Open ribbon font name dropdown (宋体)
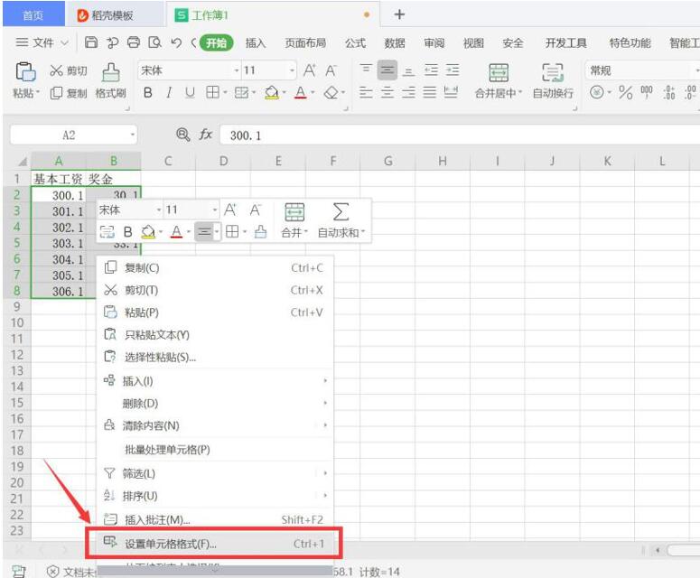Image resolution: width=700 pixels, height=578 pixels. tap(237, 70)
